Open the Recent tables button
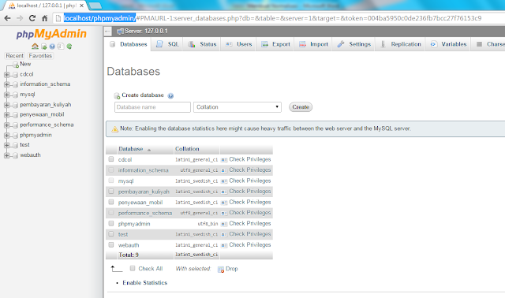 point(14,56)
